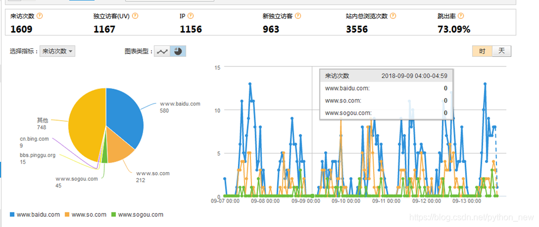The height and width of the screenshot is (227, 539).
Task: Click 站内总浏览次数 value 3556
Action: point(357,30)
